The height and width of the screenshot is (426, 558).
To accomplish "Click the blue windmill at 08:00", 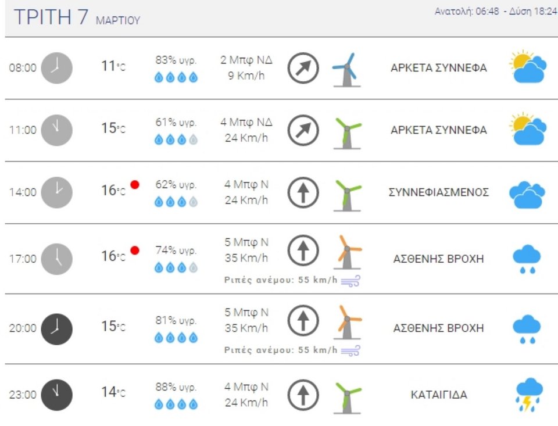I will pyautogui.click(x=347, y=70).
